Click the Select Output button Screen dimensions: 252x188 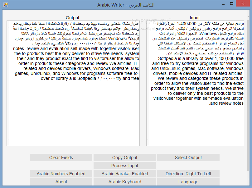[x=188, y=158]
